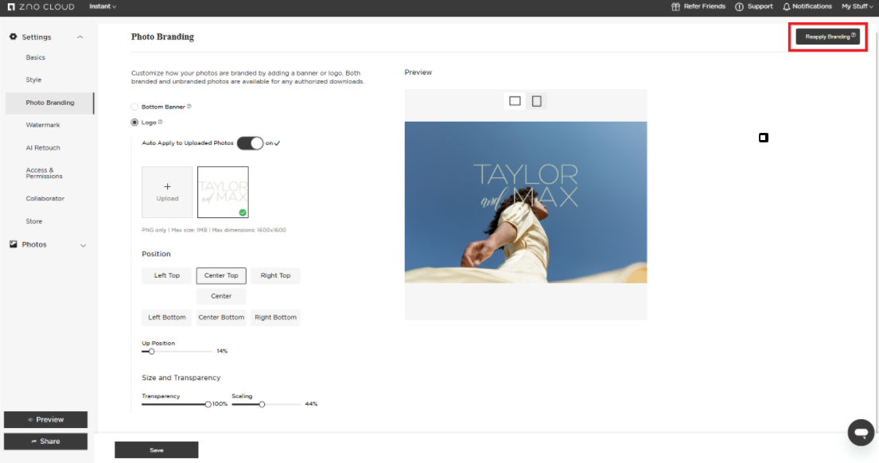Screen dimensions: 879x463
Task: Open the Watermark settings page
Action: point(43,125)
